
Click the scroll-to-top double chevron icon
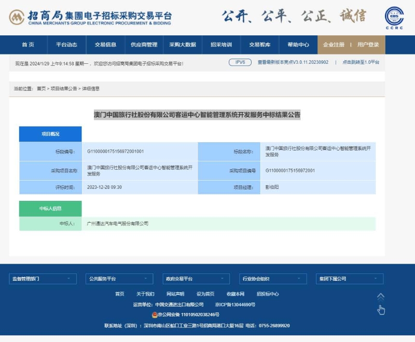tap(380, 297)
